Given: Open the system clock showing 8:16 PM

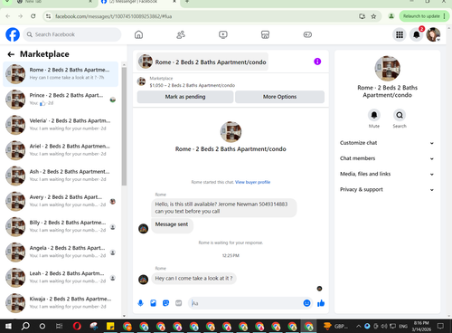Looking at the screenshot, I should pos(421,326).
